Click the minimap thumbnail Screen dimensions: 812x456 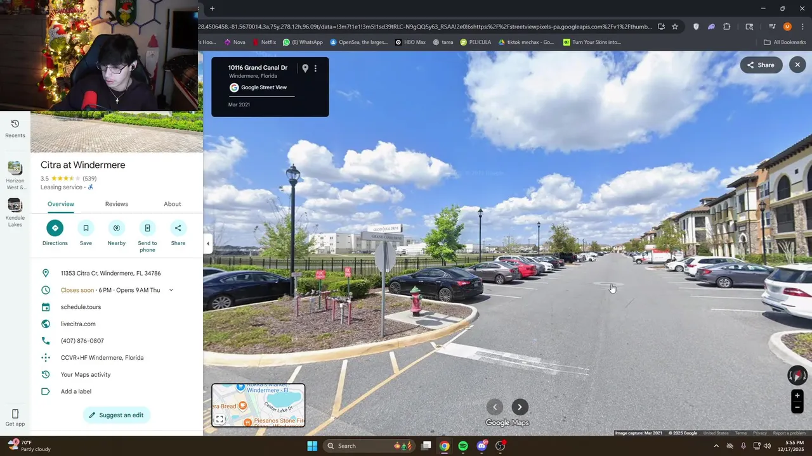pyautogui.click(x=258, y=405)
